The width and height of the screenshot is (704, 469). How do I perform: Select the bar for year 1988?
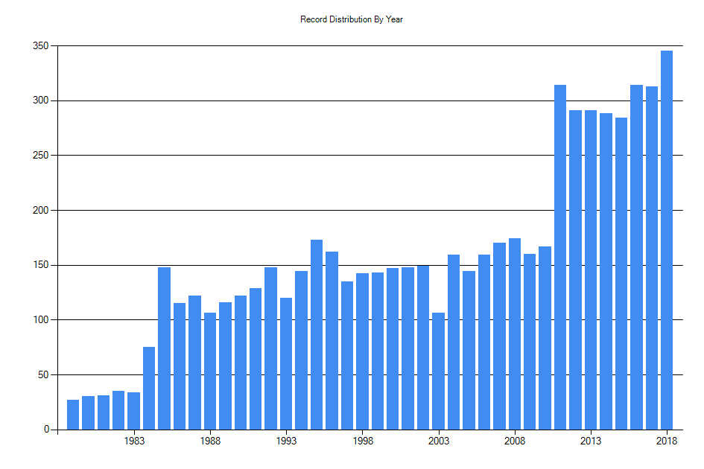[210, 371]
